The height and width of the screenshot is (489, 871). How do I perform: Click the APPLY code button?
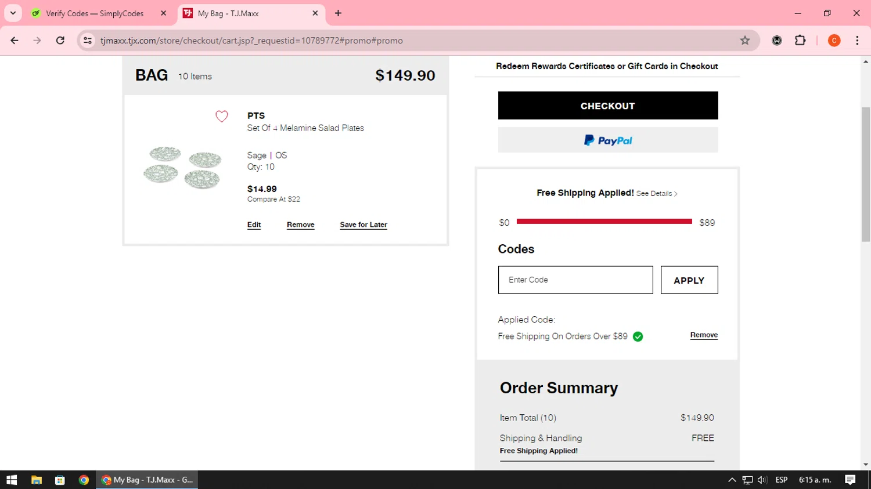pos(689,280)
